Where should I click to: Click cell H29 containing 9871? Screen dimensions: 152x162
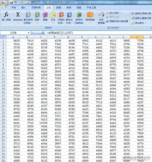coord(109,136)
